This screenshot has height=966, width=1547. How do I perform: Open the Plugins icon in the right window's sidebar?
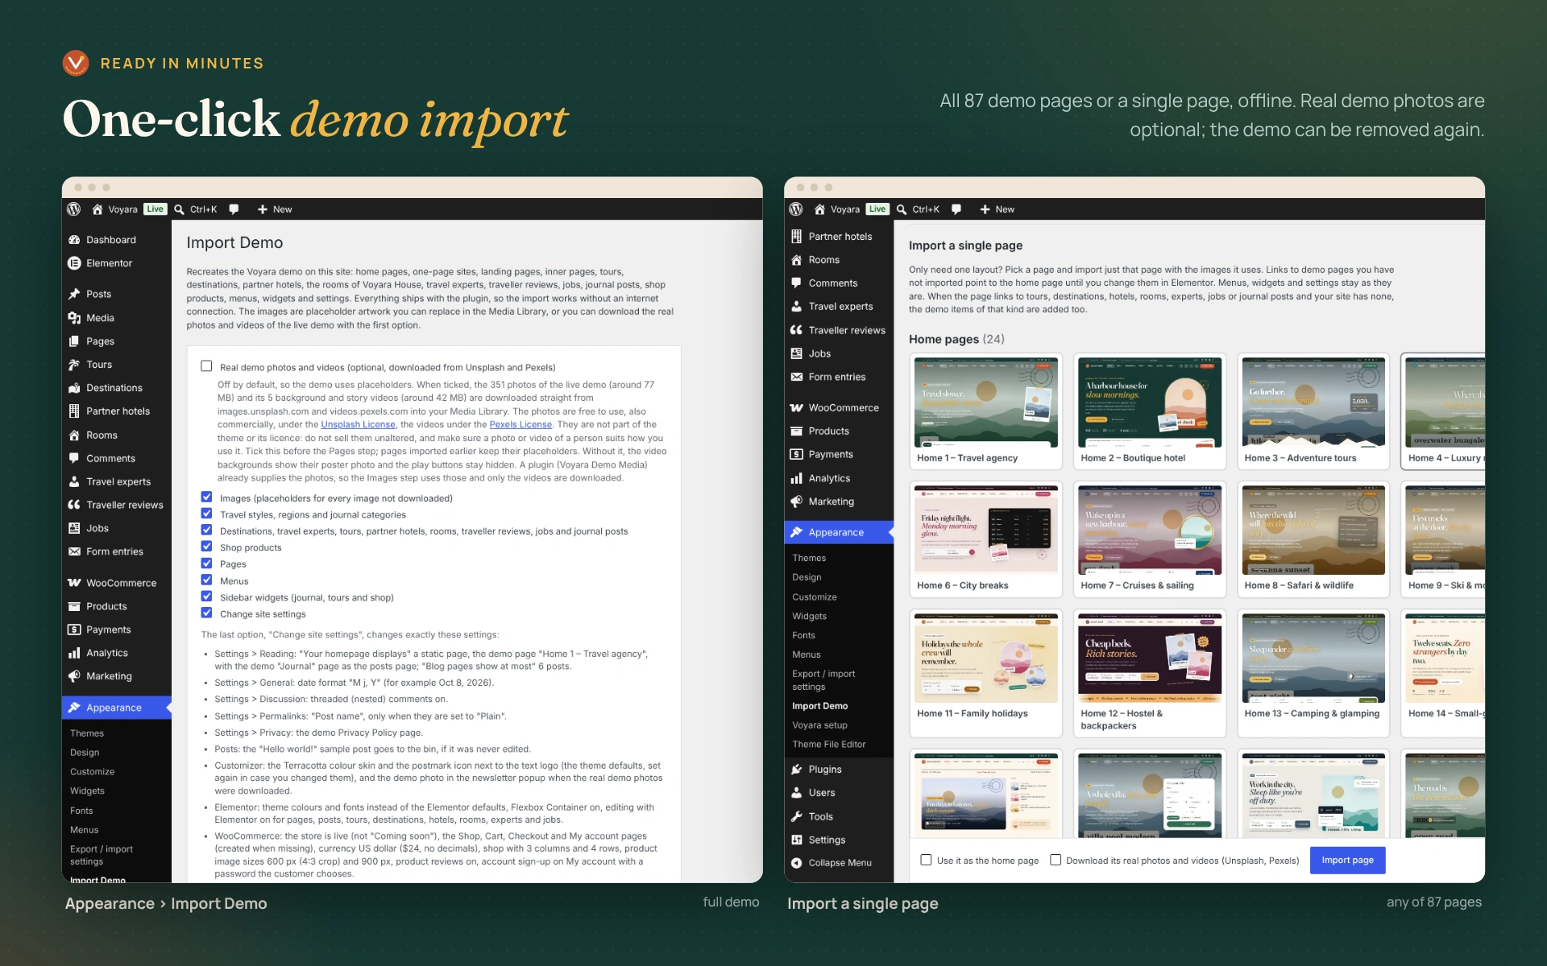(x=796, y=770)
